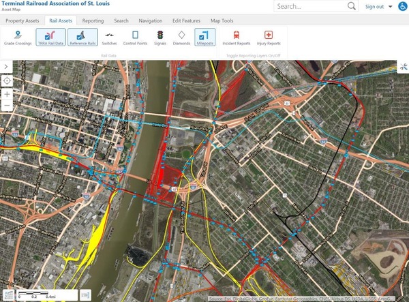Open the Sign out dropdown
Viewport: 409px width, 302px height.
[x=379, y=7]
